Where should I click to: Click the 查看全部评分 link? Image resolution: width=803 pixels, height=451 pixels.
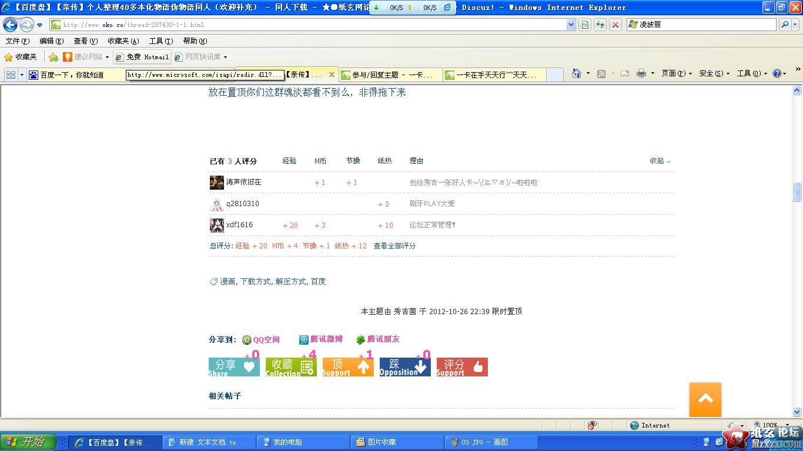tap(394, 246)
